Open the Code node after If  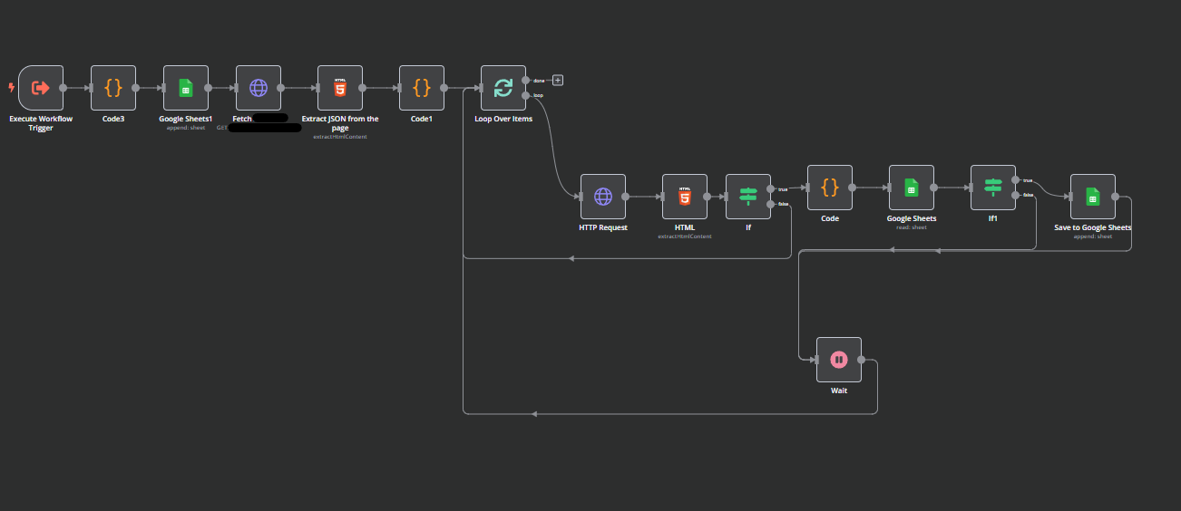point(830,188)
